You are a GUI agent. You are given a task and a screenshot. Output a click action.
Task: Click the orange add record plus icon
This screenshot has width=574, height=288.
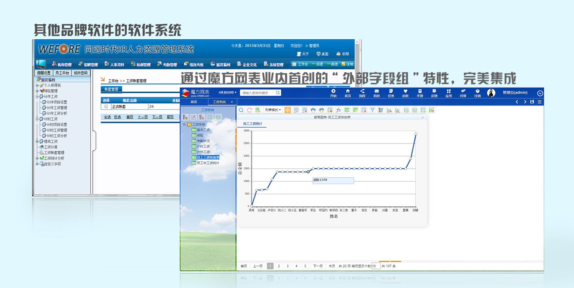288,110
